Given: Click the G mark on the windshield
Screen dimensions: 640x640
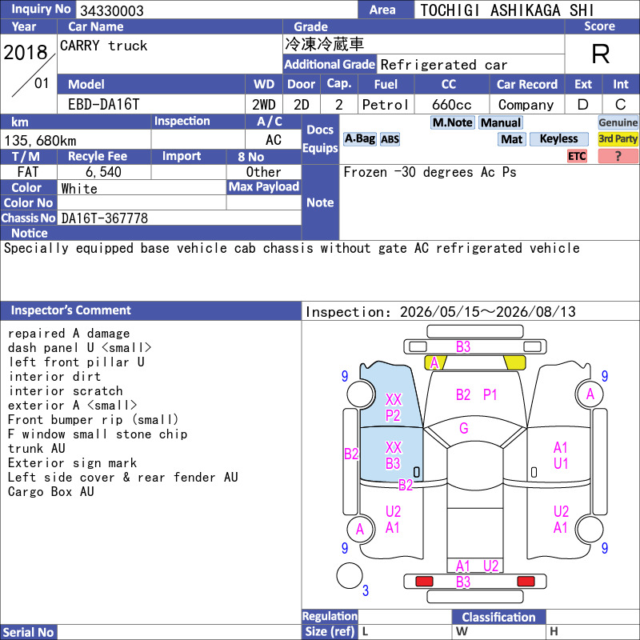Looking at the screenshot, I should tap(464, 428).
